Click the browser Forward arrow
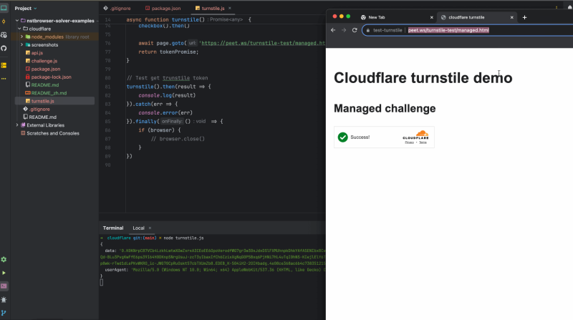Screen dimensions: 573x320 pyautogui.click(x=344, y=30)
